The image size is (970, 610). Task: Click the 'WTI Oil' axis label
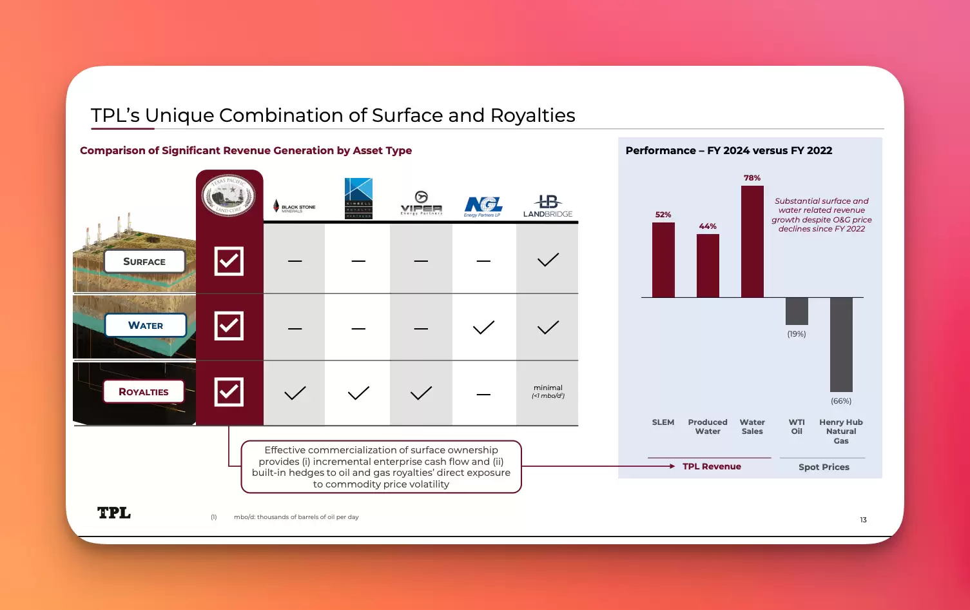click(x=797, y=427)
